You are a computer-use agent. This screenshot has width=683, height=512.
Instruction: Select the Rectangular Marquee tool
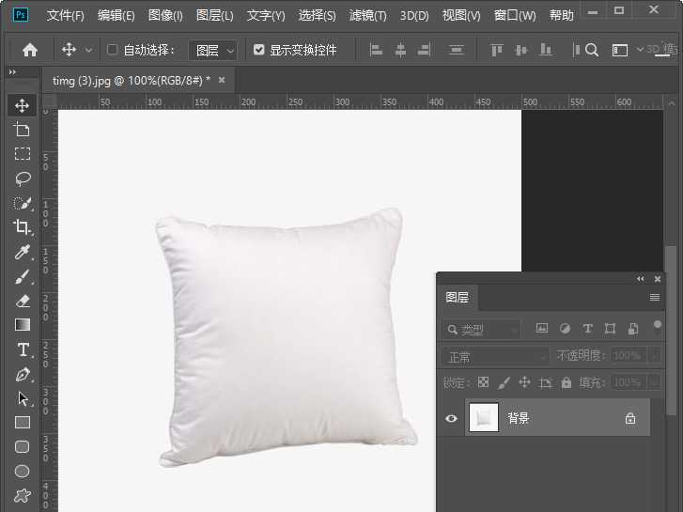[23, 154]
